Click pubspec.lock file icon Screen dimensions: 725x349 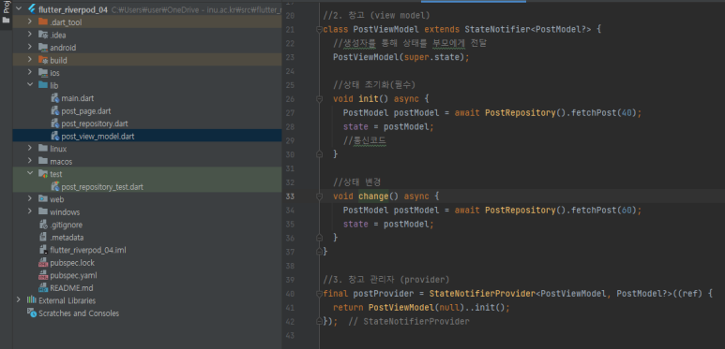click(43, 263)
